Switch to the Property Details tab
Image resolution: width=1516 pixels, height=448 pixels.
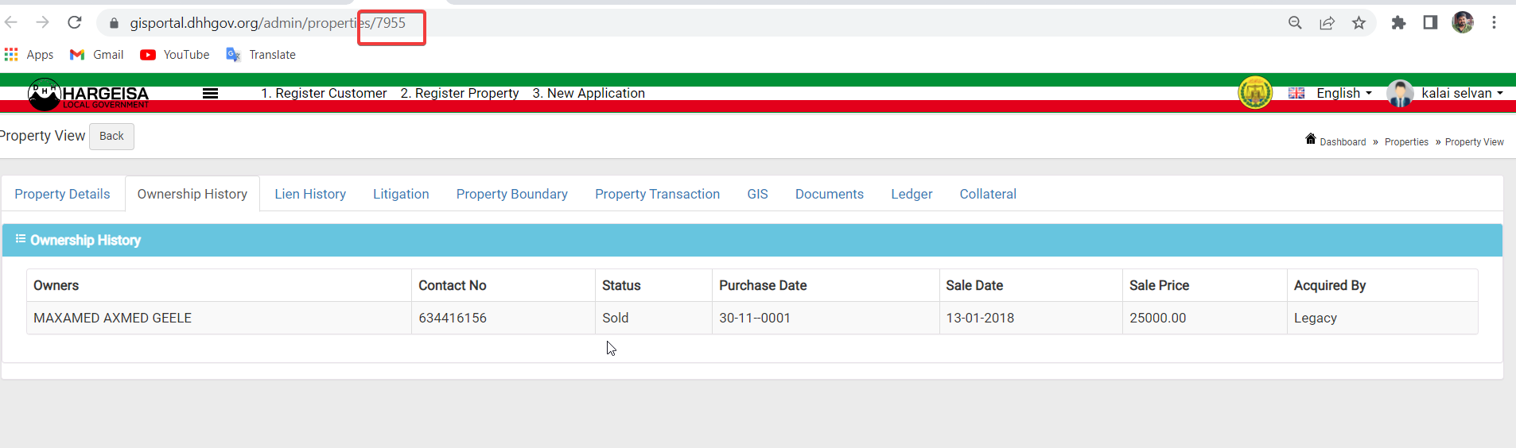point(62,194)
